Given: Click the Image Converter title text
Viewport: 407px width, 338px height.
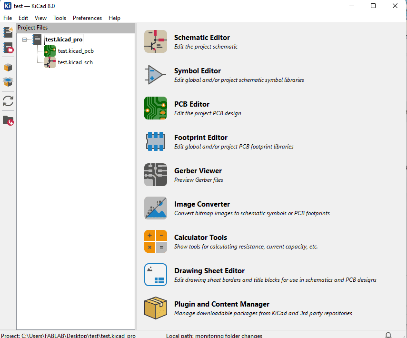Looking at the screenshot, I should [x=202, y=204].
